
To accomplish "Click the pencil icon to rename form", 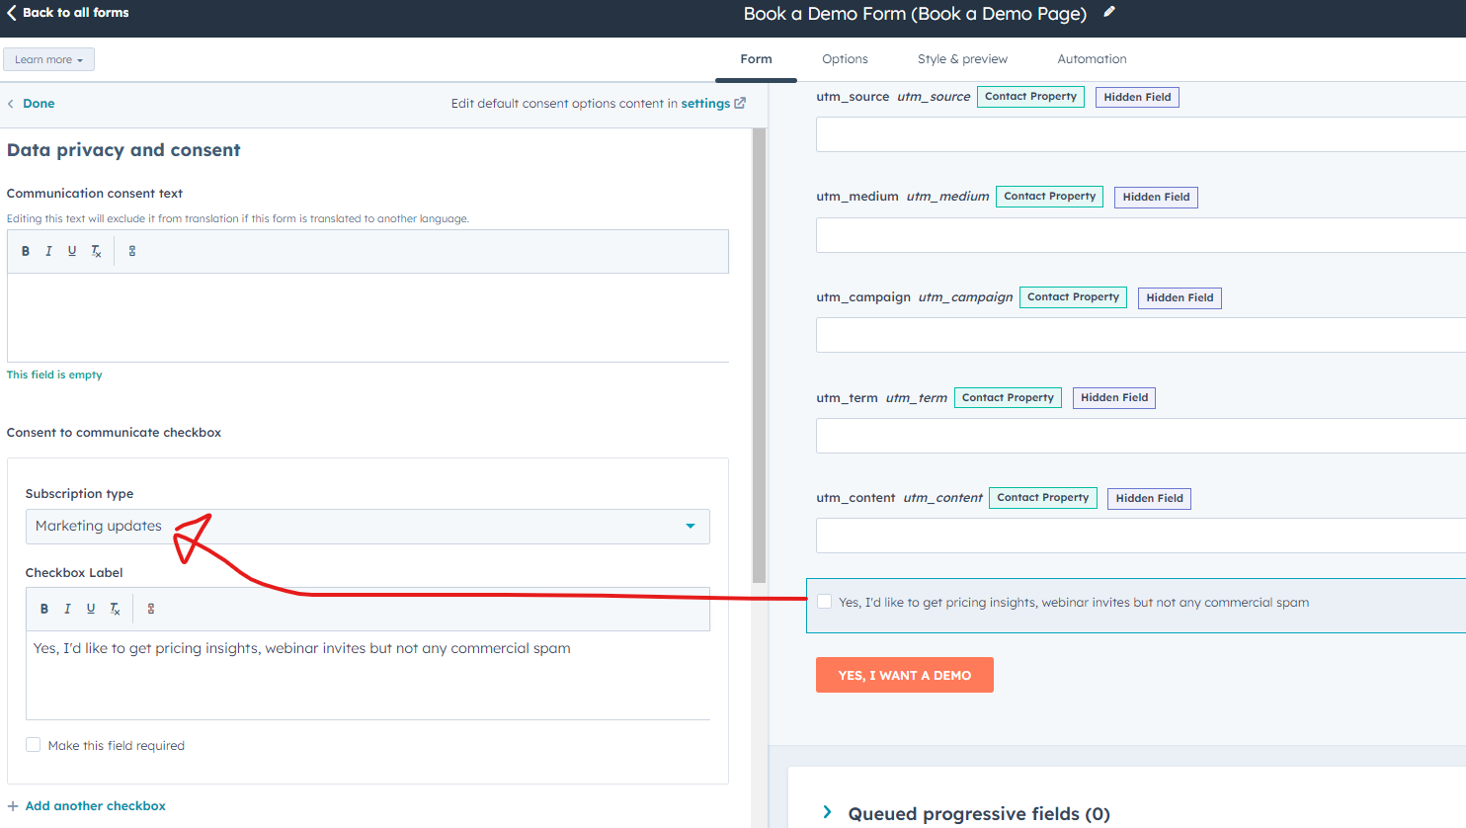I will tap(1109, 12).
